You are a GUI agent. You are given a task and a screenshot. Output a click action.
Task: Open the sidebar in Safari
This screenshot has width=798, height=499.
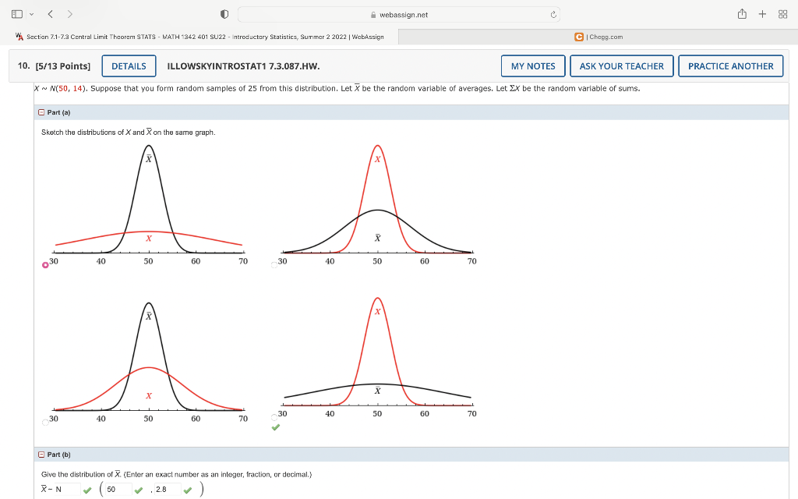17,13
